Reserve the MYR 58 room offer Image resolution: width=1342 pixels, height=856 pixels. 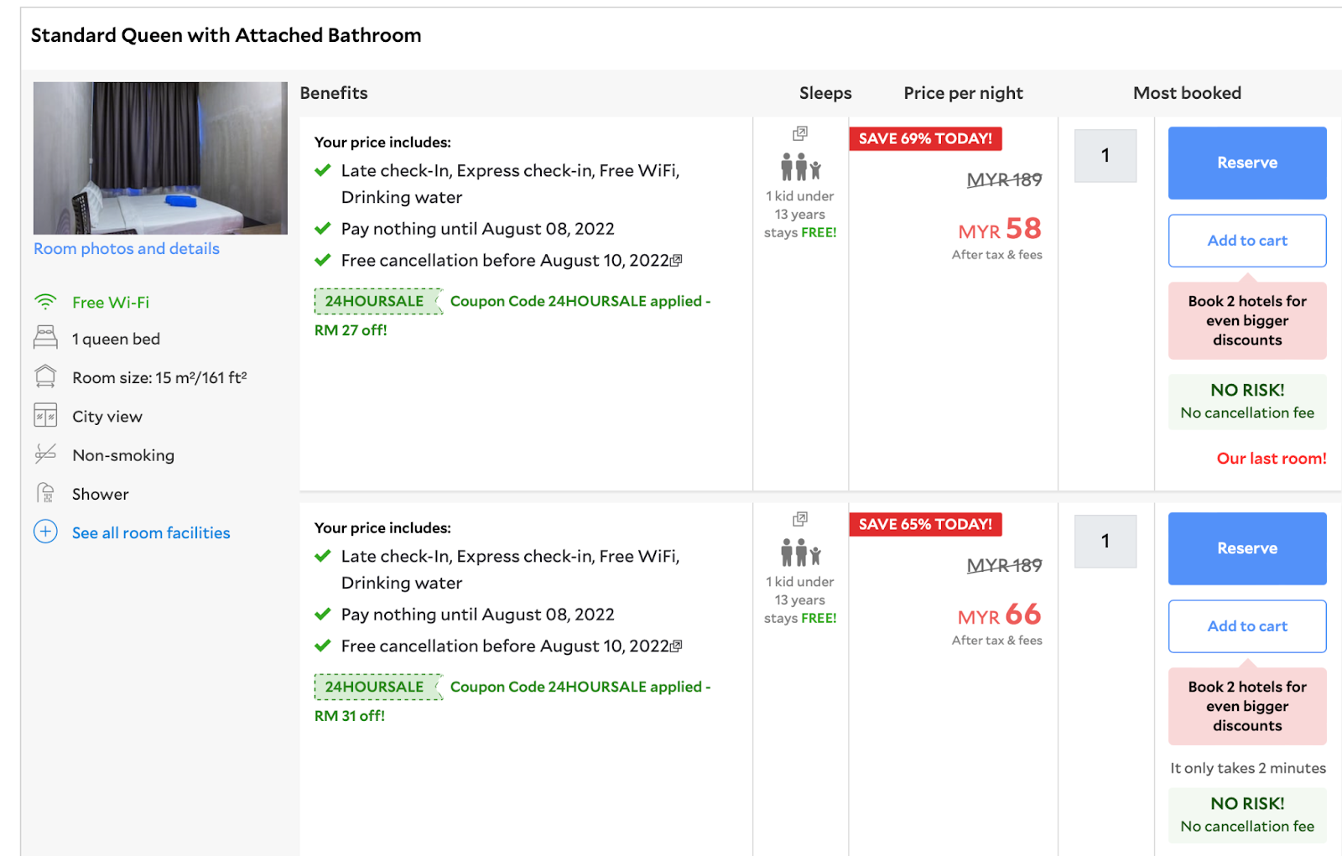click(1247, 163)
